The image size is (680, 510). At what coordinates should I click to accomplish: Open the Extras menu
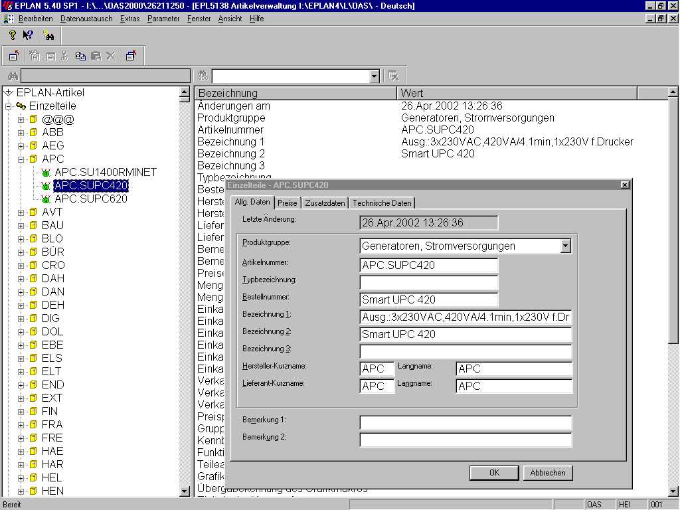point(129,19)
